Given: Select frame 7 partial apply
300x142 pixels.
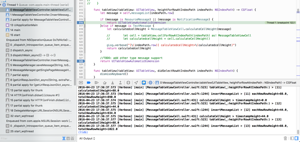Looking at the screenshot, I should pyautogui.click(x=36, y=75).
